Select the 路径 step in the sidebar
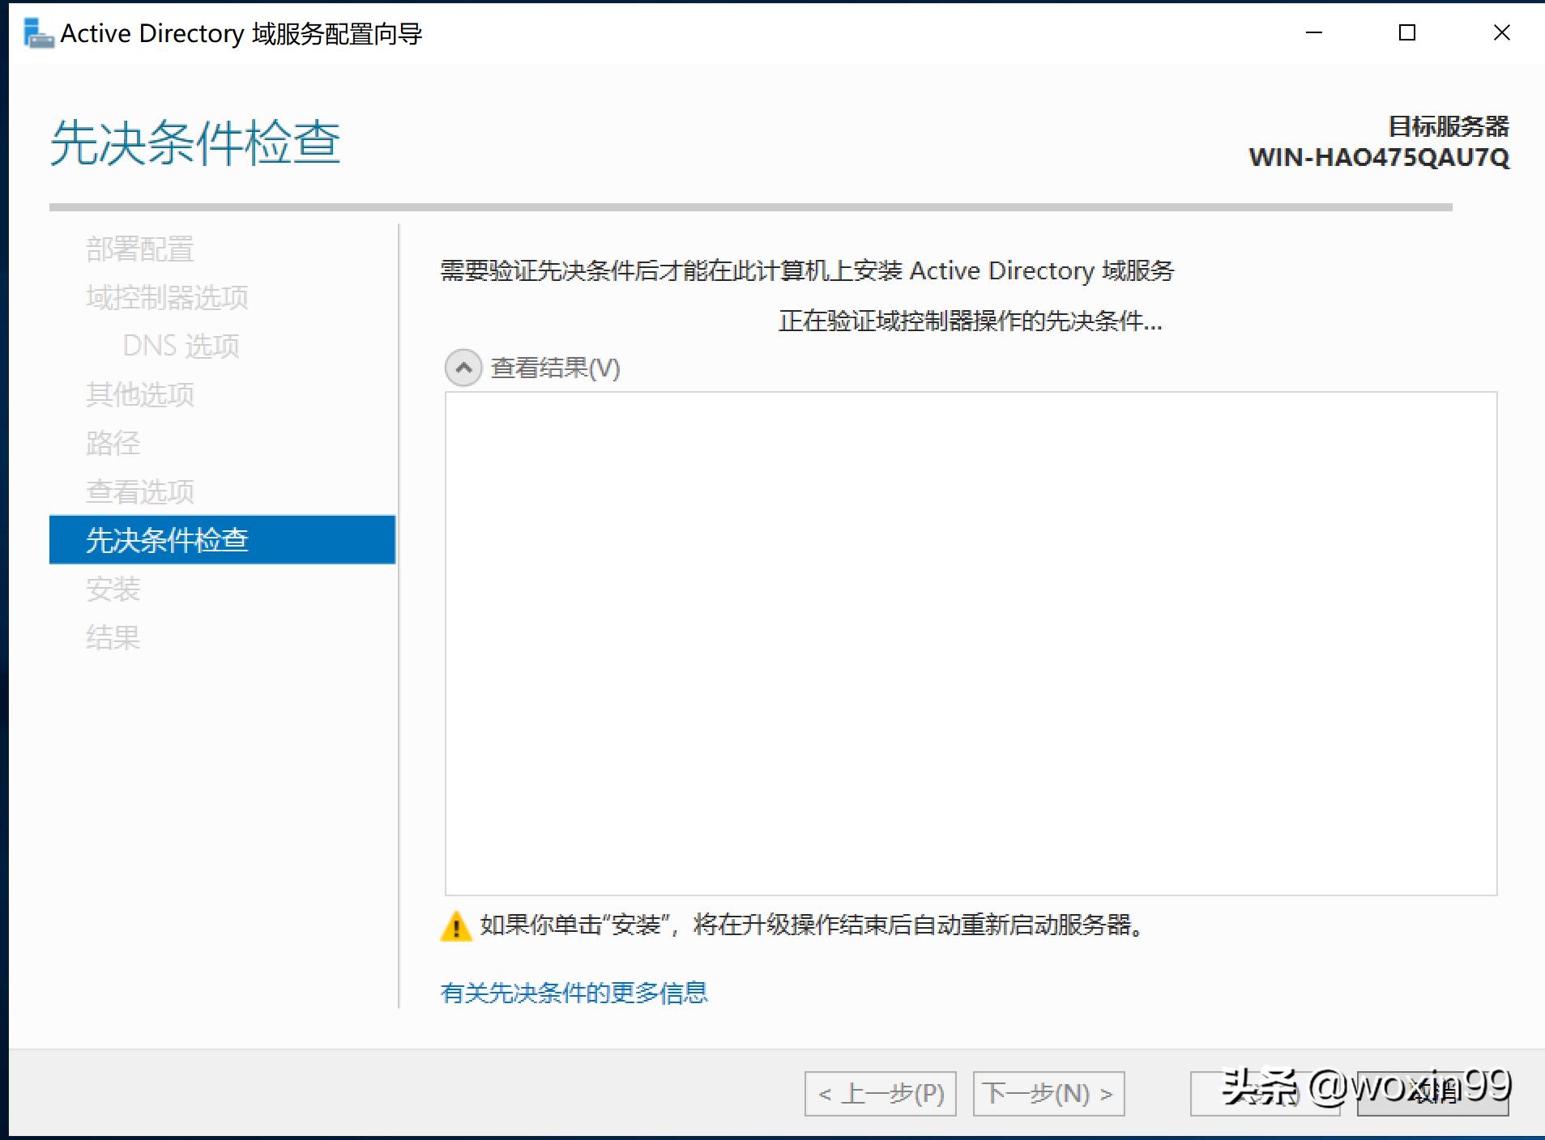 tap(113, 444)
